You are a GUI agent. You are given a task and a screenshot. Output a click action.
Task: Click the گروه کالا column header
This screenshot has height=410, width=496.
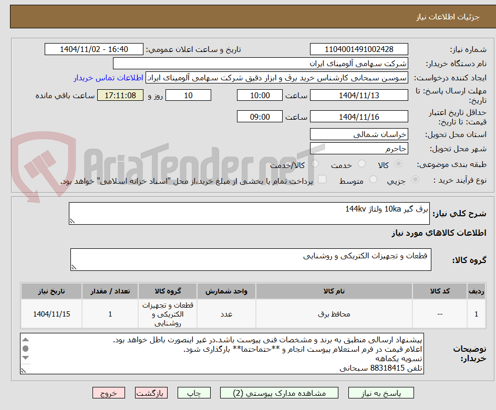(x=168, y=291)
